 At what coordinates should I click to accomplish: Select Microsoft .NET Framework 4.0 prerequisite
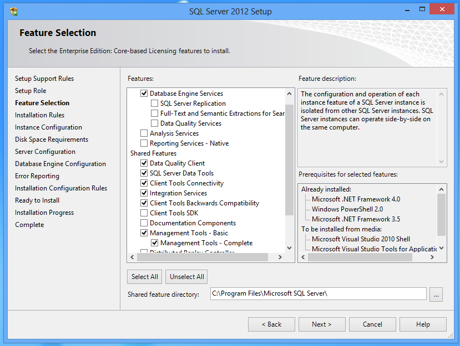[x=356, y=199]
